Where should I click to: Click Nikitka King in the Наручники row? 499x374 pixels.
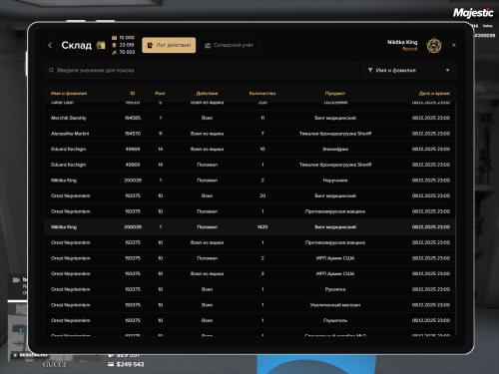tap(64, 181)
